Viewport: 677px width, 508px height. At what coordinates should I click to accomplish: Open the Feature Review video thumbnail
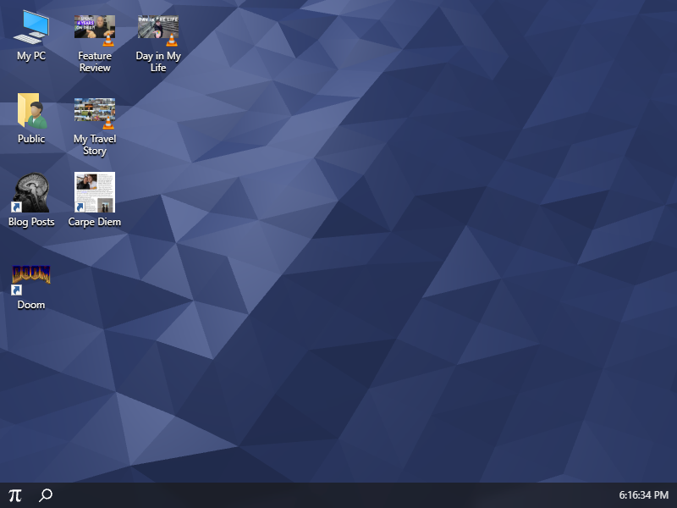click(x=95, y=28)
